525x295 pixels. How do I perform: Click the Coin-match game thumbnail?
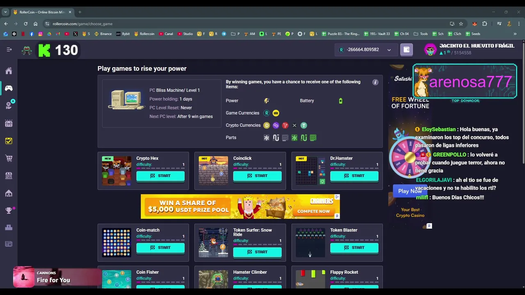coord(116,243)
